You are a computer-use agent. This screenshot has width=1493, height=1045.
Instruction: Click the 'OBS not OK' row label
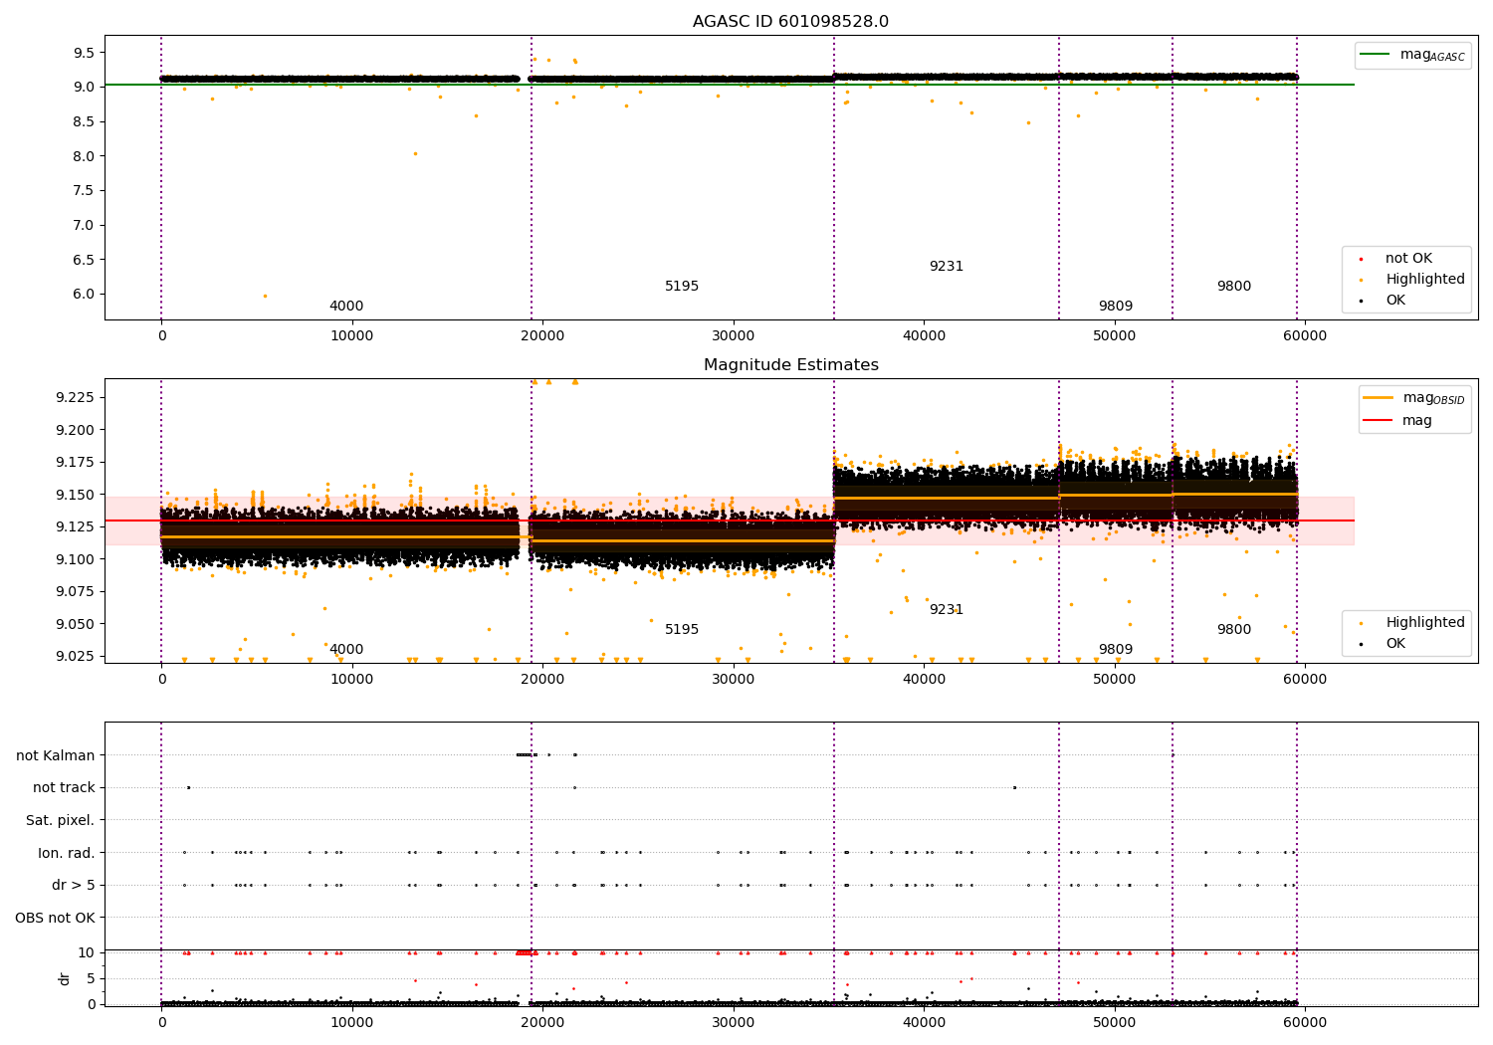tap(56, 918)
